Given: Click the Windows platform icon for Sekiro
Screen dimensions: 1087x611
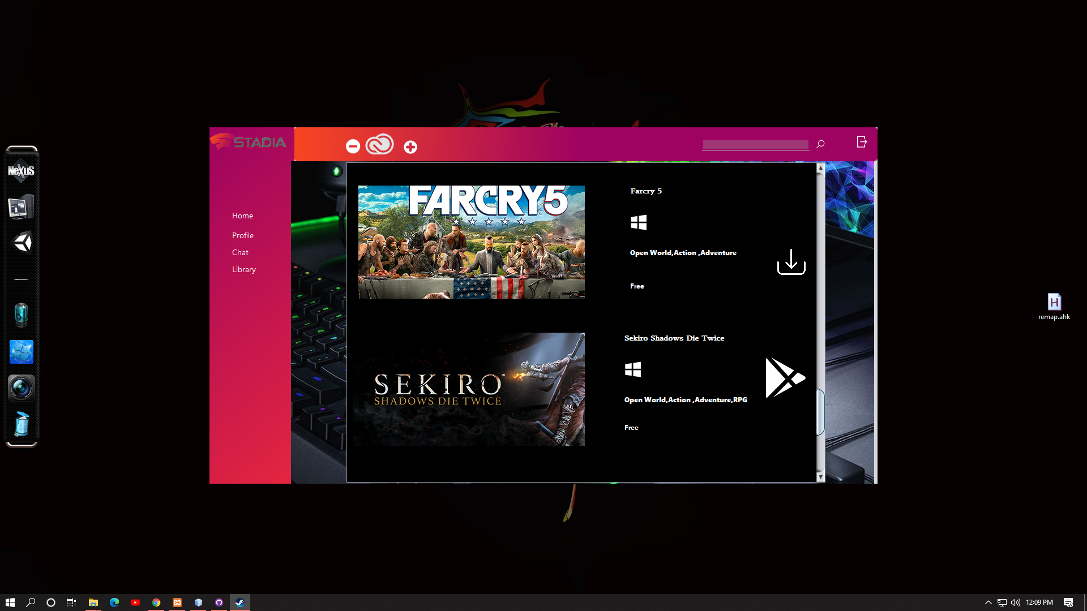Looking at the screenshot, I should pyautogui.click(x=633, y=369).
